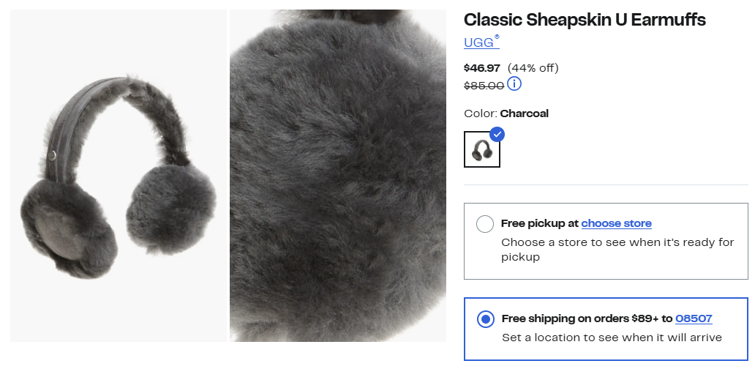This screenshot has height=369, width=755.
Task: Pick the Charcoal color swatch
Action: click(482, 149)
